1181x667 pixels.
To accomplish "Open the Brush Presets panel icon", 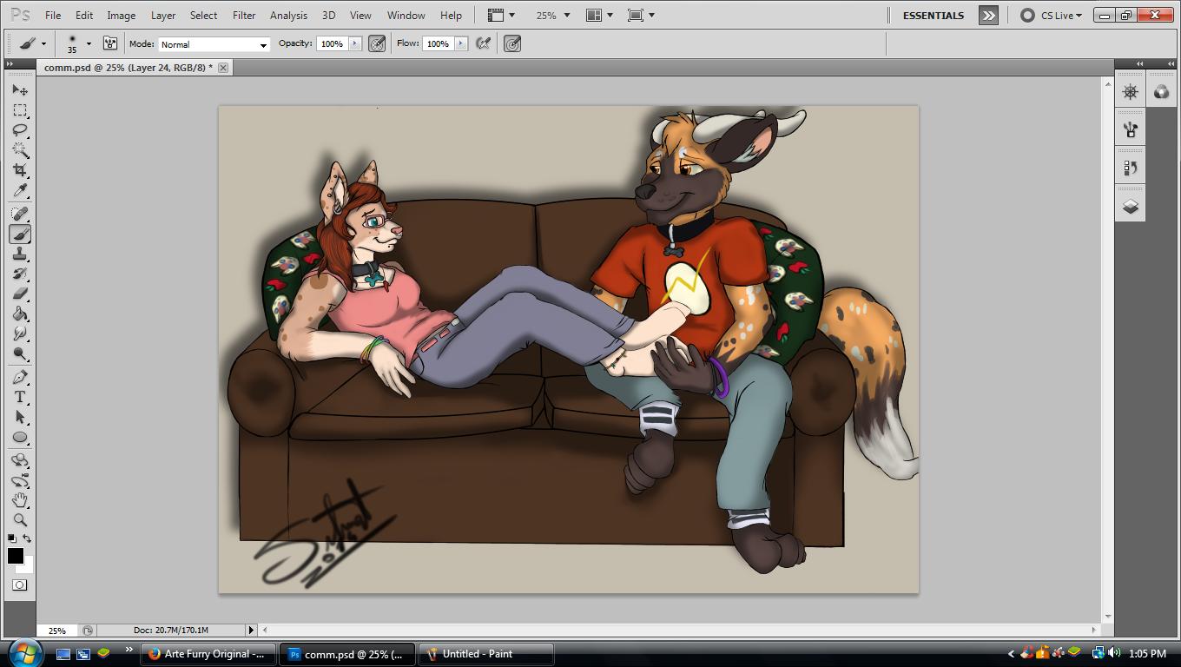I will click(1130, 129).
